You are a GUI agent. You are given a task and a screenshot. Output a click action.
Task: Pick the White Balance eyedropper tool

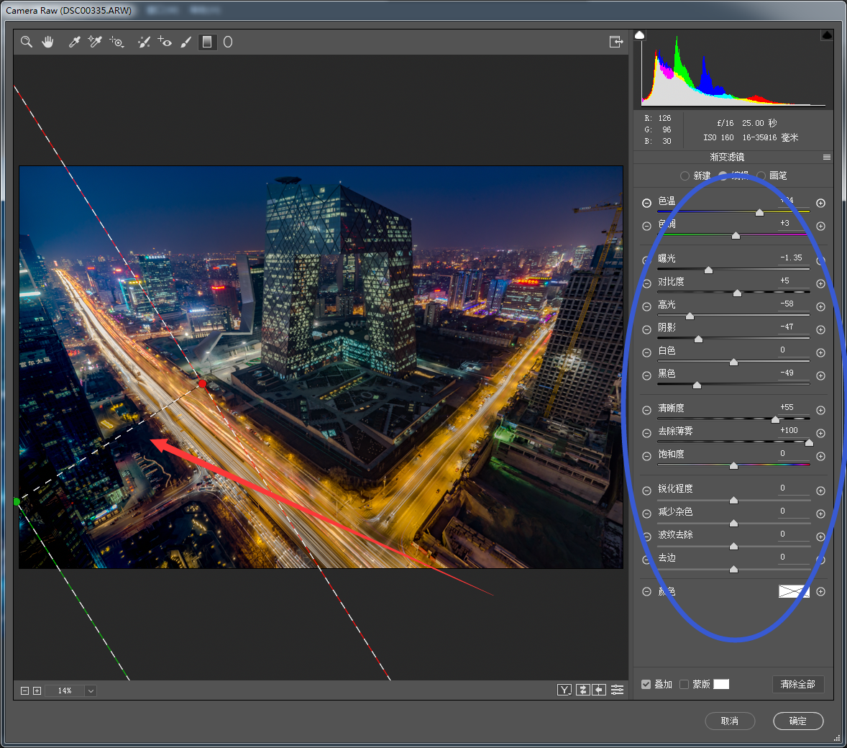[73, 42]
